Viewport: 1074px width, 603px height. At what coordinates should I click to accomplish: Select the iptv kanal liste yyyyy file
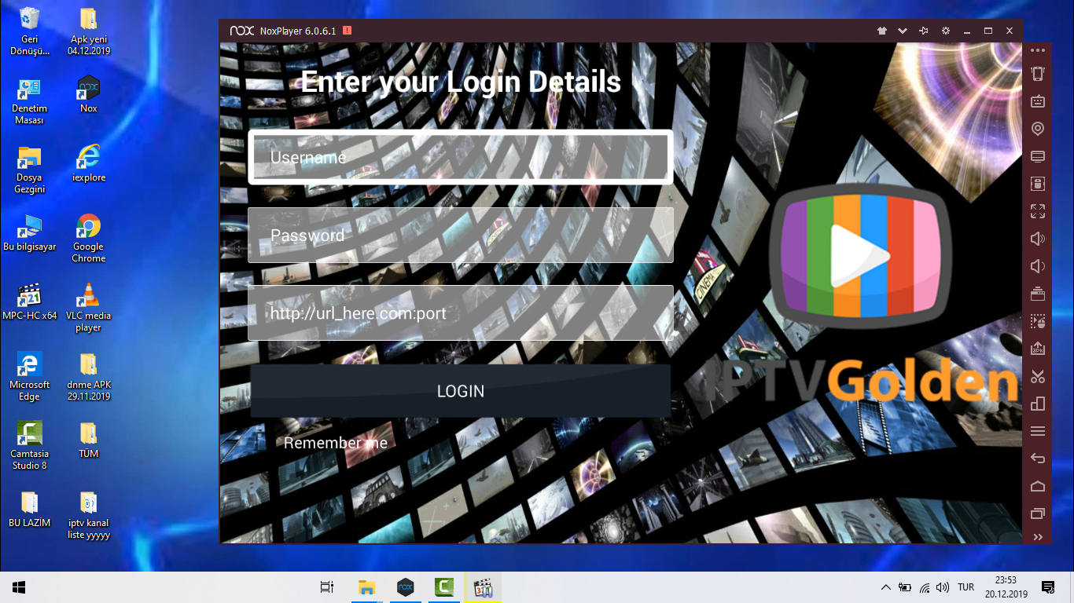click(89, 516)
